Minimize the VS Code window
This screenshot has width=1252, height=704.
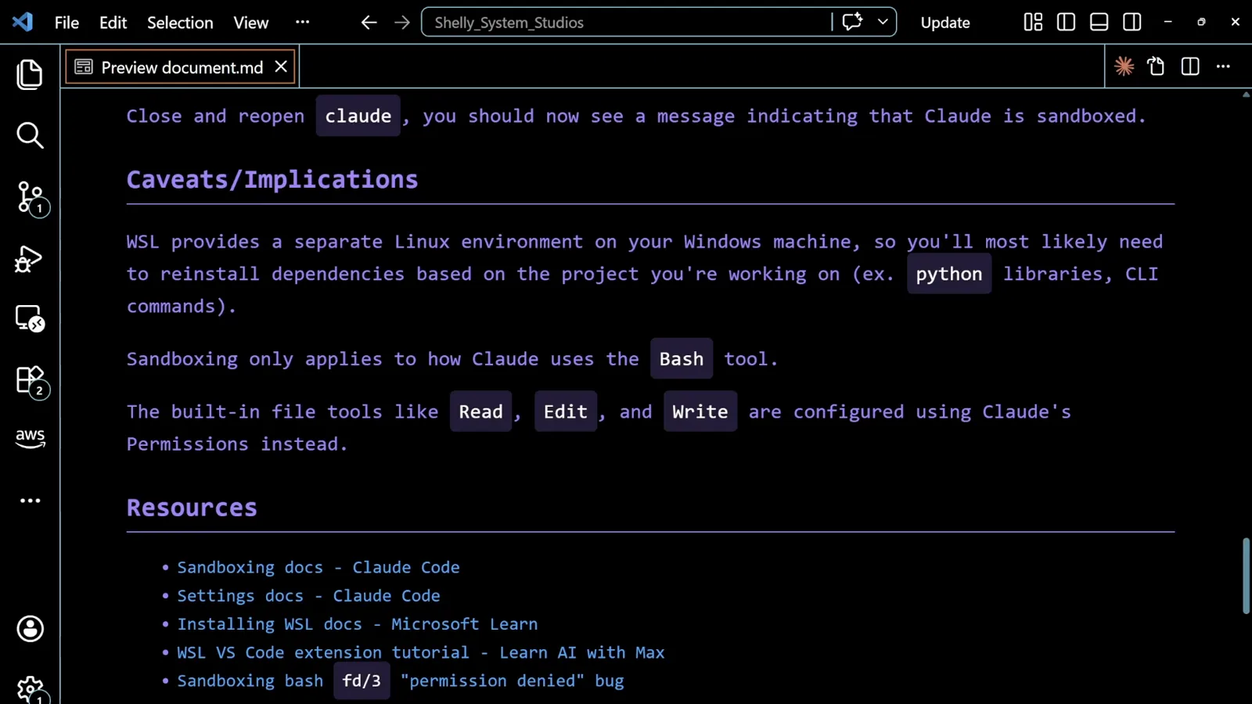[1167, 22]
